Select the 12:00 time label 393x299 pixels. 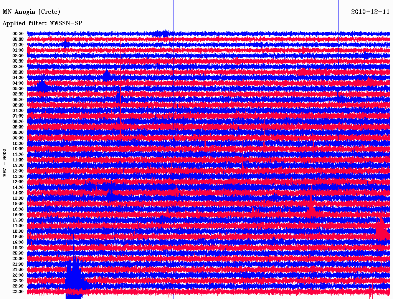(x=18, y=165)
